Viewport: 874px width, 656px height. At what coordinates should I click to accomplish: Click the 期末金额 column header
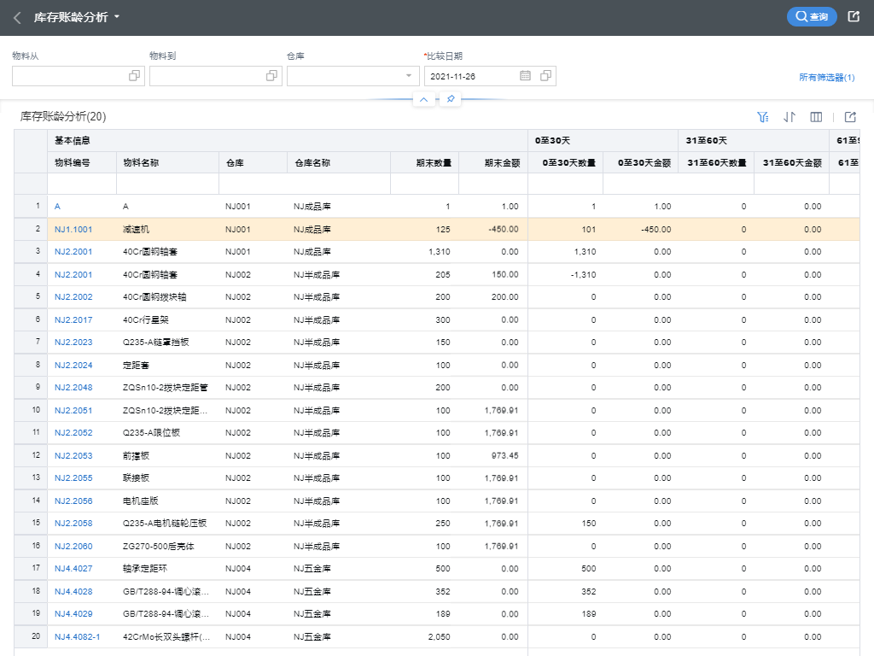[x=492, y=163]
